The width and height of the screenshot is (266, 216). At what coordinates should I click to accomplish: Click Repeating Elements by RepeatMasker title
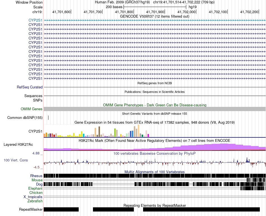155,205
